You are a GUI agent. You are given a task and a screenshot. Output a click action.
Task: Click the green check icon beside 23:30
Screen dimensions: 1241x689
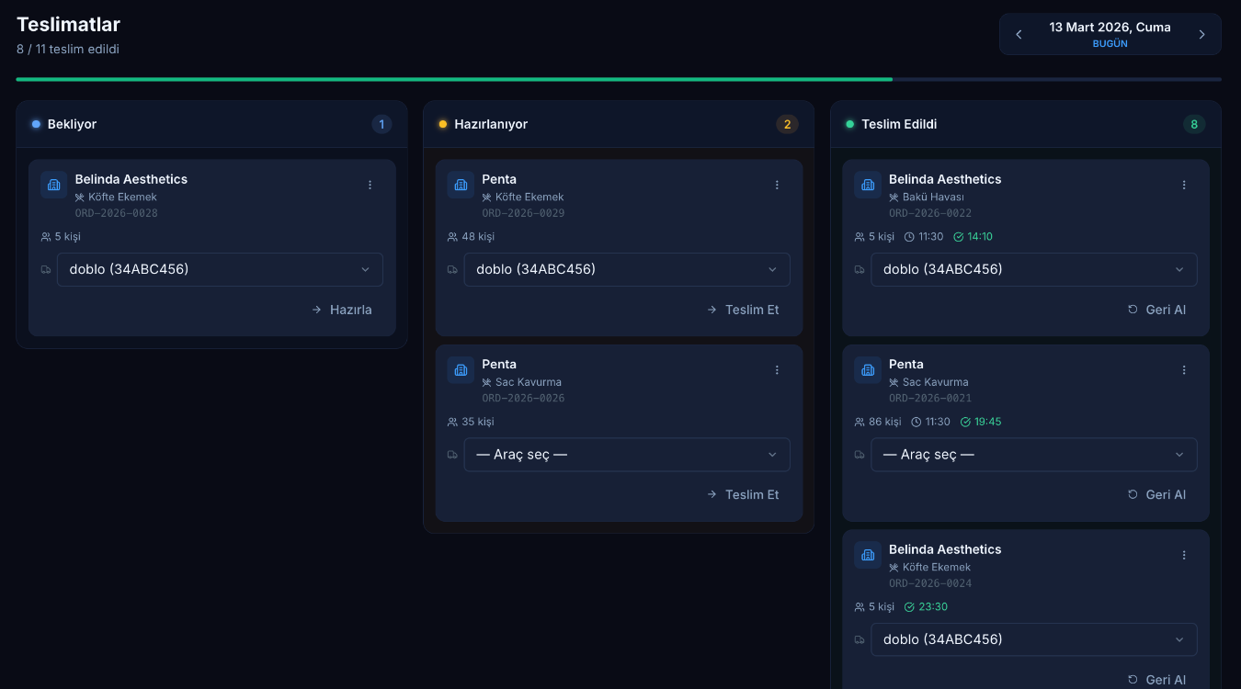tap(909, 607)
